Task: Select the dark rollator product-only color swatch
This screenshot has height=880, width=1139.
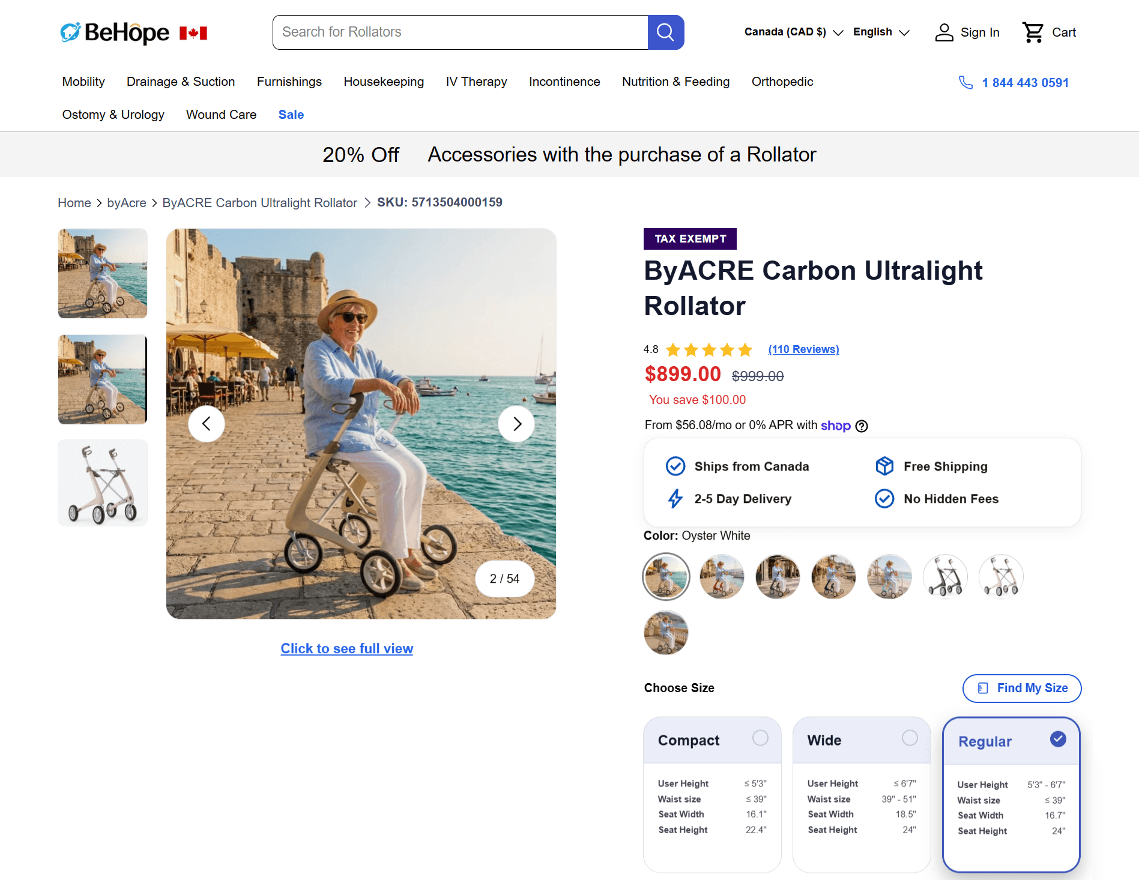Action: click(x=945, y=576)
